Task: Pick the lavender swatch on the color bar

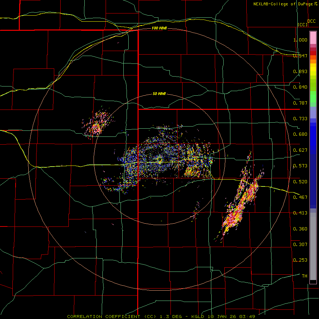Action: coord(313,112)
